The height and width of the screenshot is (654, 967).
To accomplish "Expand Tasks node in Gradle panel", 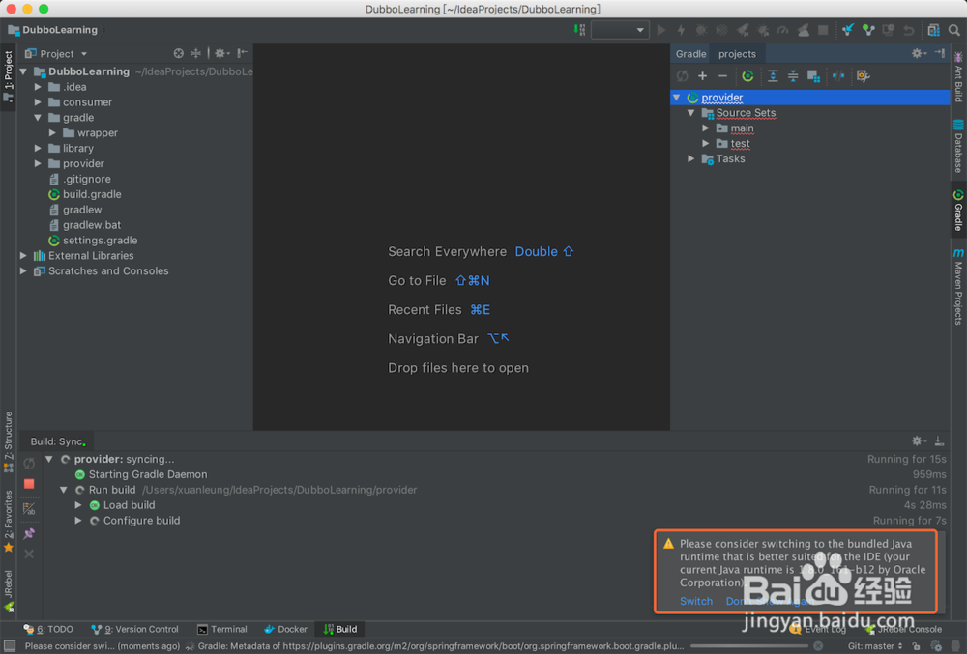I will click(x=691, y=158).
